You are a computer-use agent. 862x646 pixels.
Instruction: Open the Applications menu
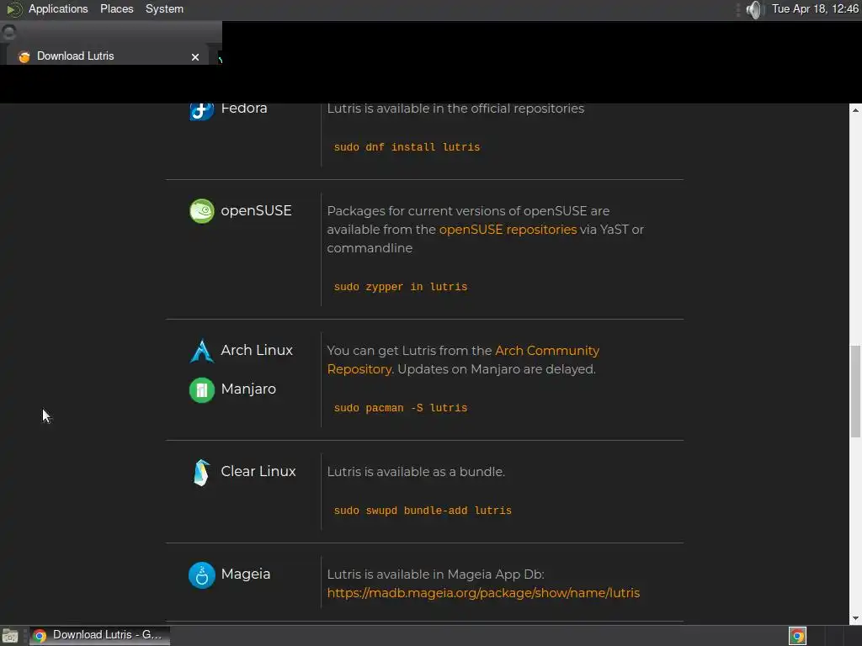pos(58,8)
